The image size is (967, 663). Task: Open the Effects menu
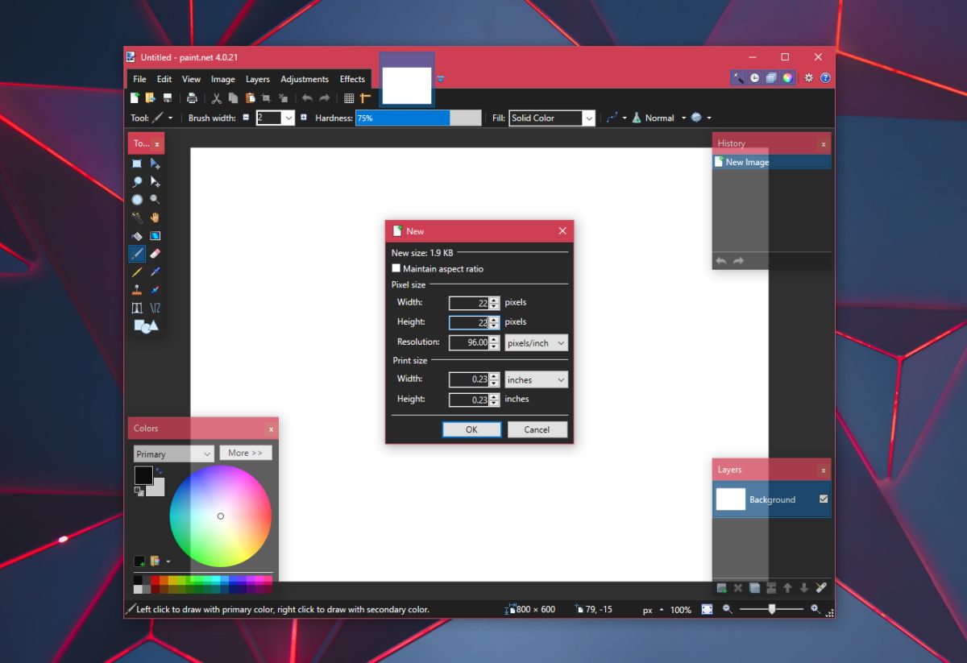click(x=352, y=79)
